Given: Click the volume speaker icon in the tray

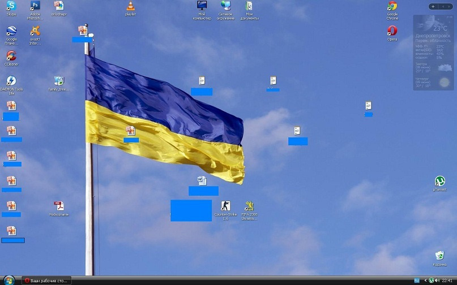Looking at the screenshot, I should pyautogui.click(x=437, y=280).
